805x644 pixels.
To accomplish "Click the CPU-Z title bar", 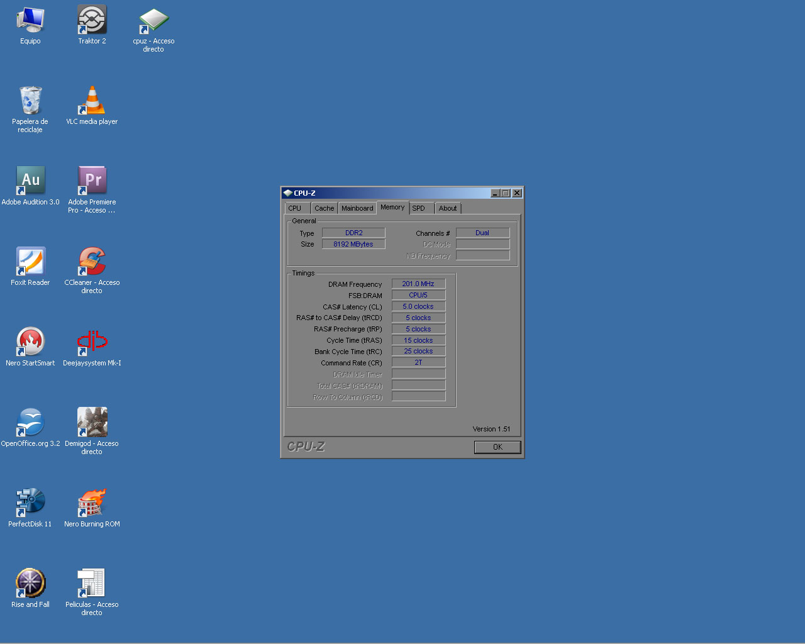I will tap(390, 193).
